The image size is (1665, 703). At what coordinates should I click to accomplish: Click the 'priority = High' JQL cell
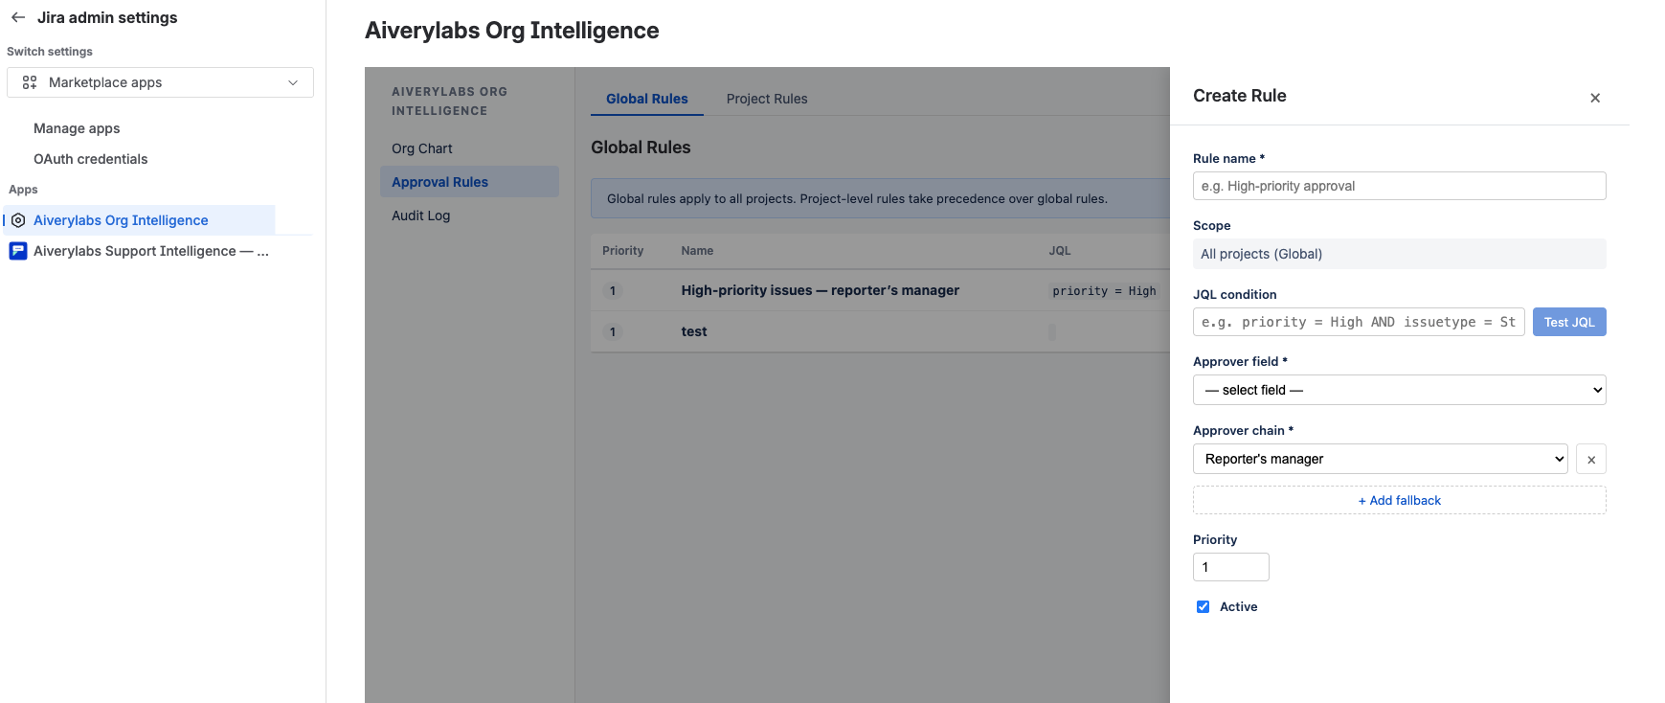[1104, 291]
